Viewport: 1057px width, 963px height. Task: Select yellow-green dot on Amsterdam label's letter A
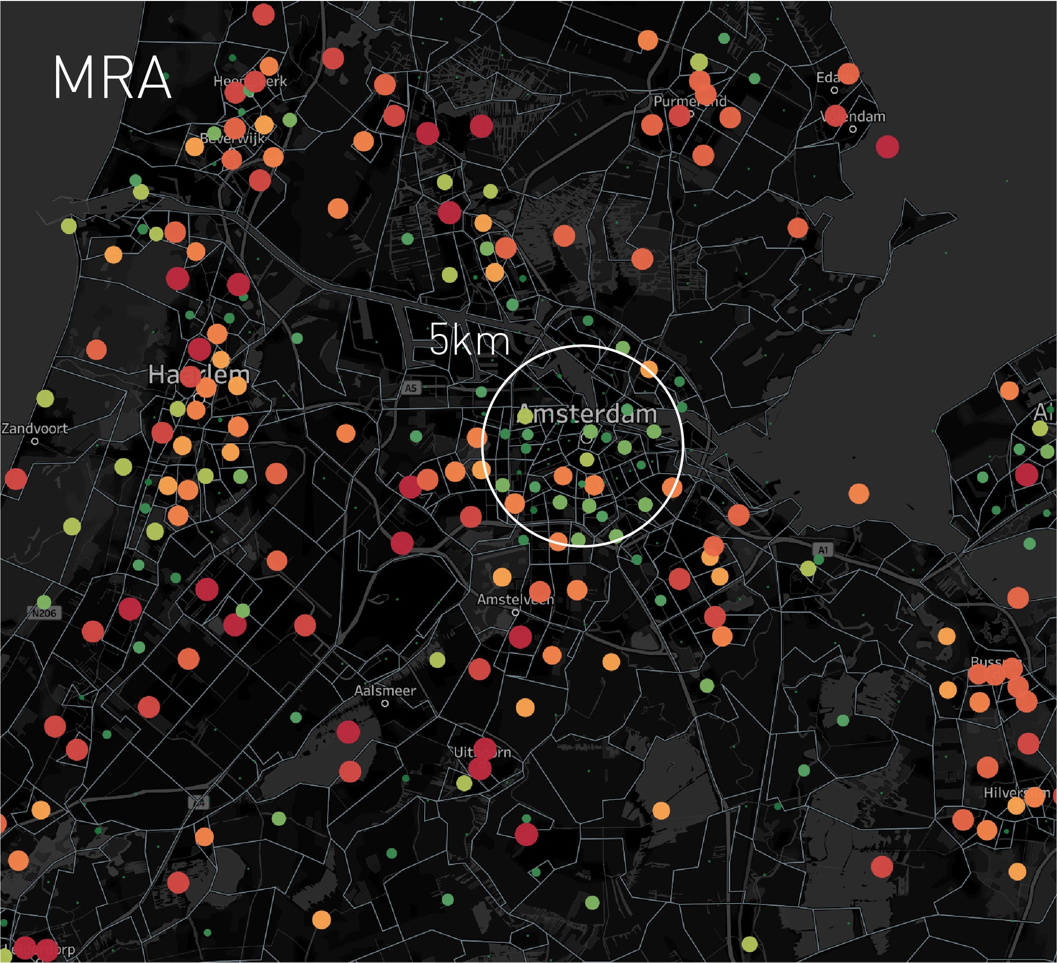(525, 417)
